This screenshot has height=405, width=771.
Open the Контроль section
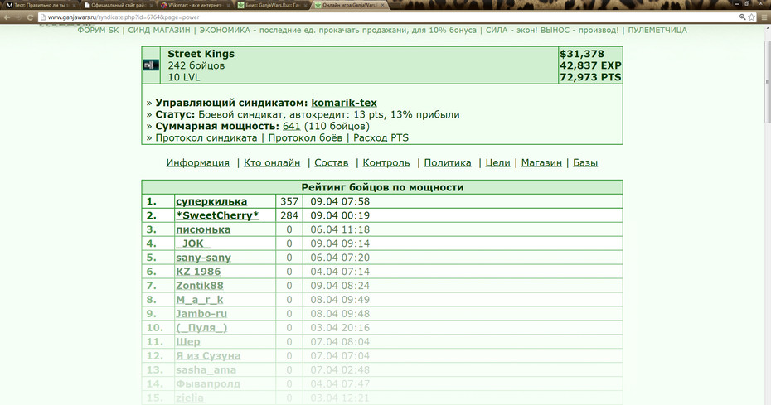(386, 162)
